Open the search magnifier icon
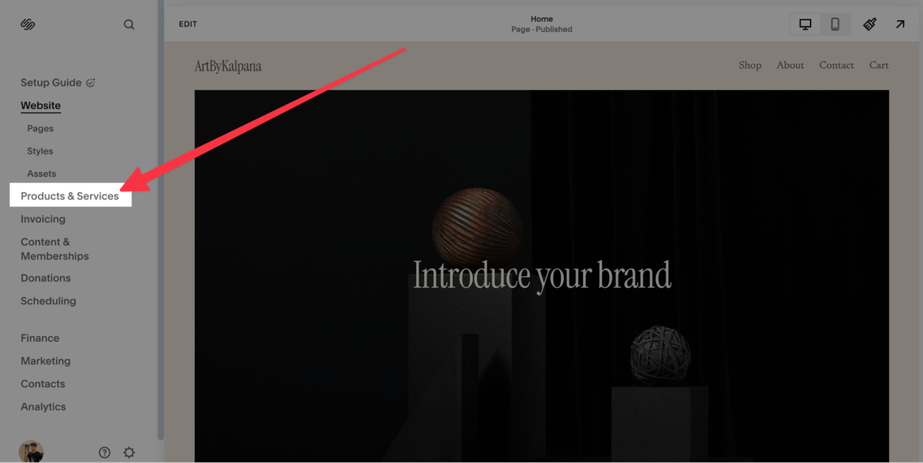 129,25
